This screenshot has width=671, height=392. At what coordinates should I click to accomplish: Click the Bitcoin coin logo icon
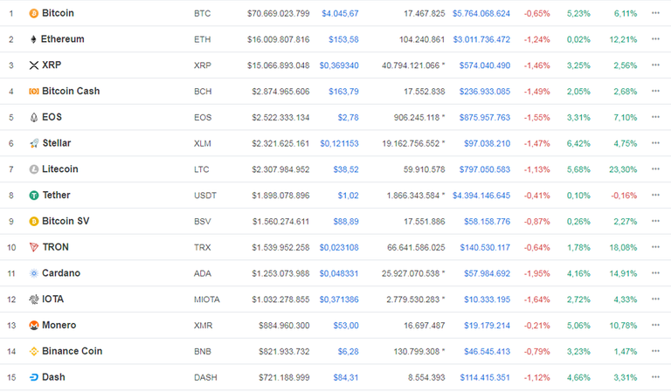pos(33,14)
